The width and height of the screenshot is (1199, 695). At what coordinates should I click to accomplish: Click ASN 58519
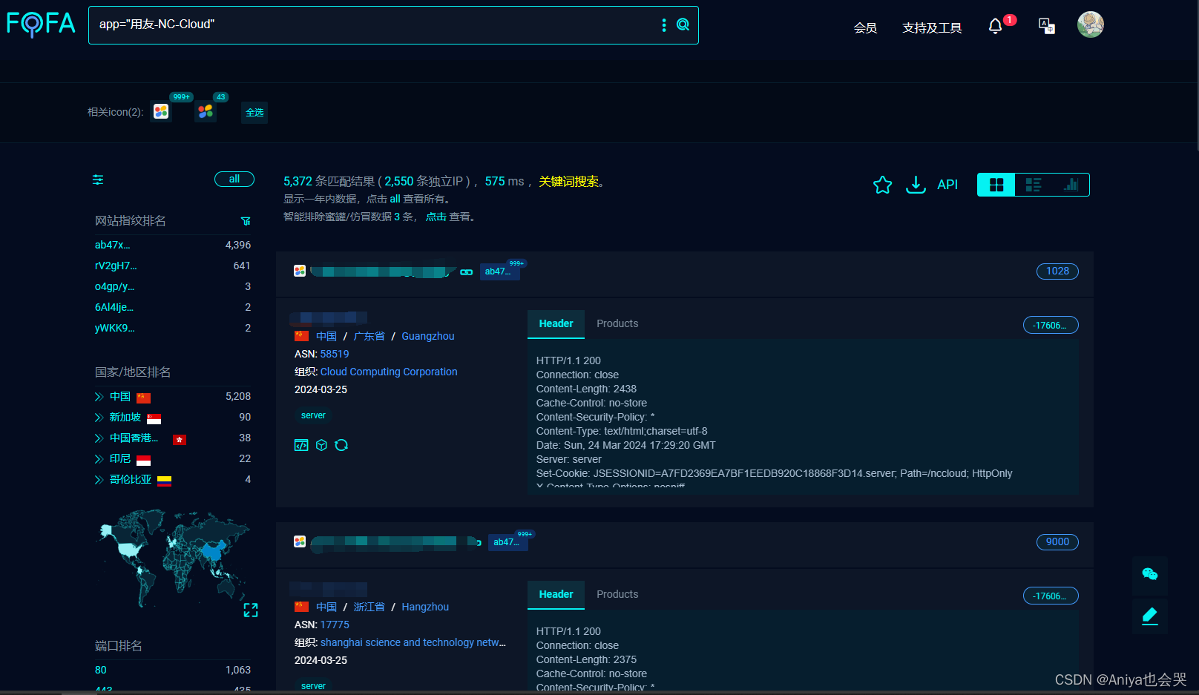click(x=335, y=354)
